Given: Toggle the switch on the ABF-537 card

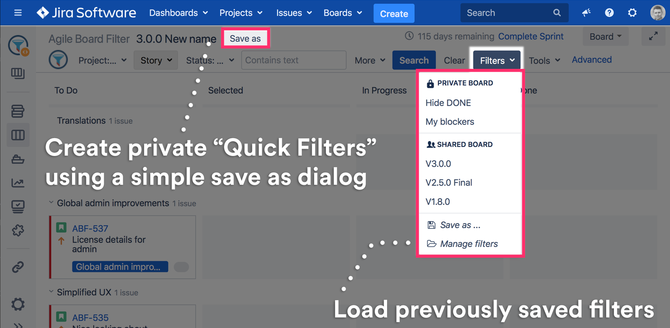Looking at the screenshot, I should point(181,267).
